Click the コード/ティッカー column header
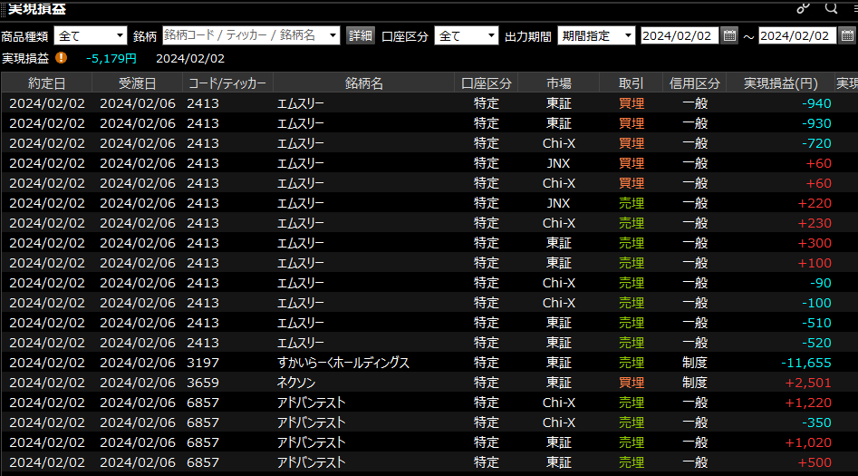Screen dimensions: 858x476 pyautogui.click(x=227, y=83)
